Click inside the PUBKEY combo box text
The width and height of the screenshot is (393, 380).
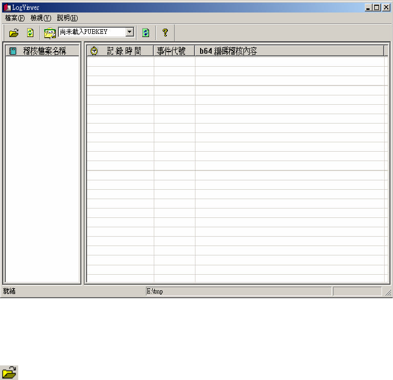tap(92, 32)
